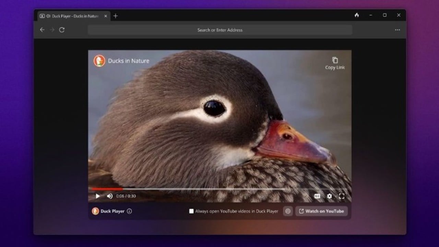Click the Duck Player duck logo
Viewport: 439px width, 247px height.
[x=95, y=211]
